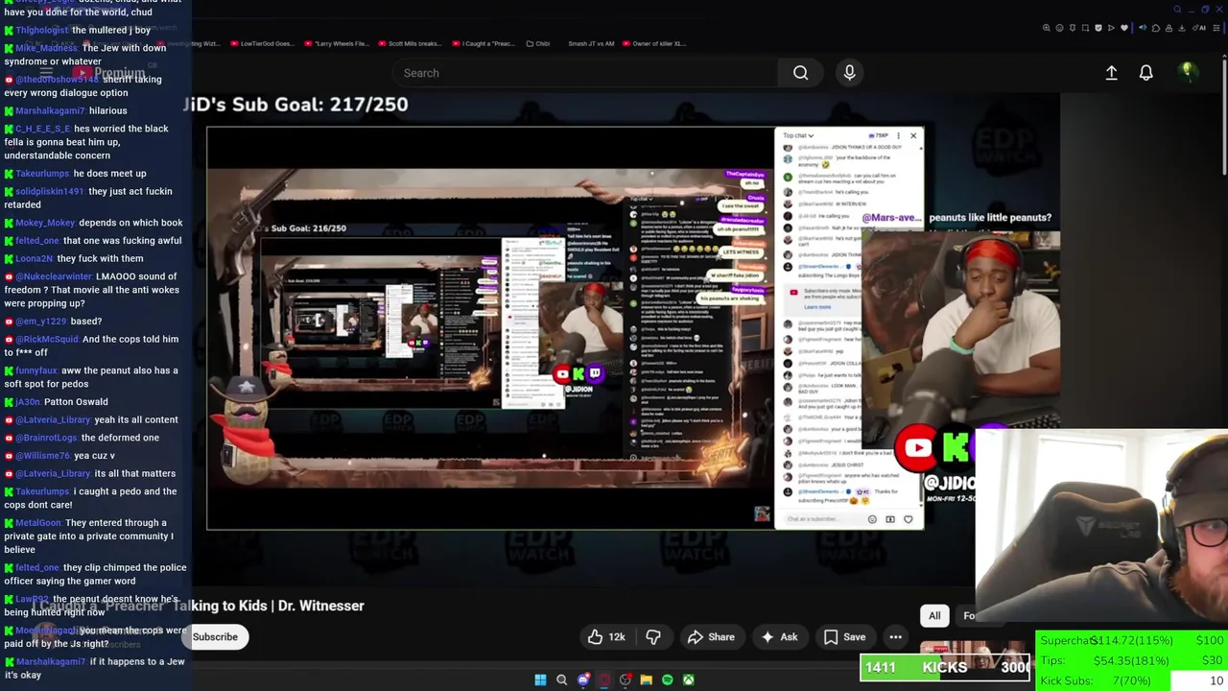Open the downloads toolbar icon
1228x691 pixels.
point(1181,28)
